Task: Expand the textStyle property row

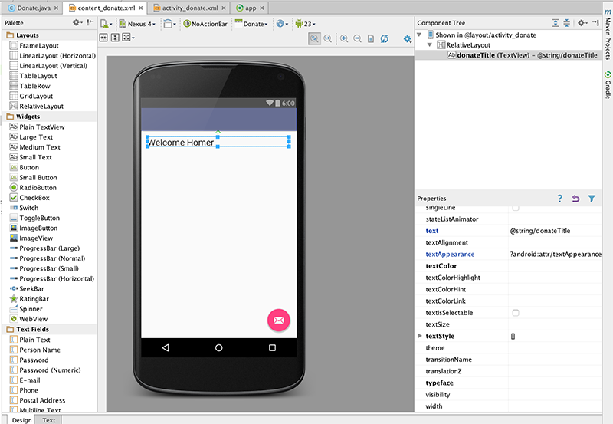Action: 419,337
